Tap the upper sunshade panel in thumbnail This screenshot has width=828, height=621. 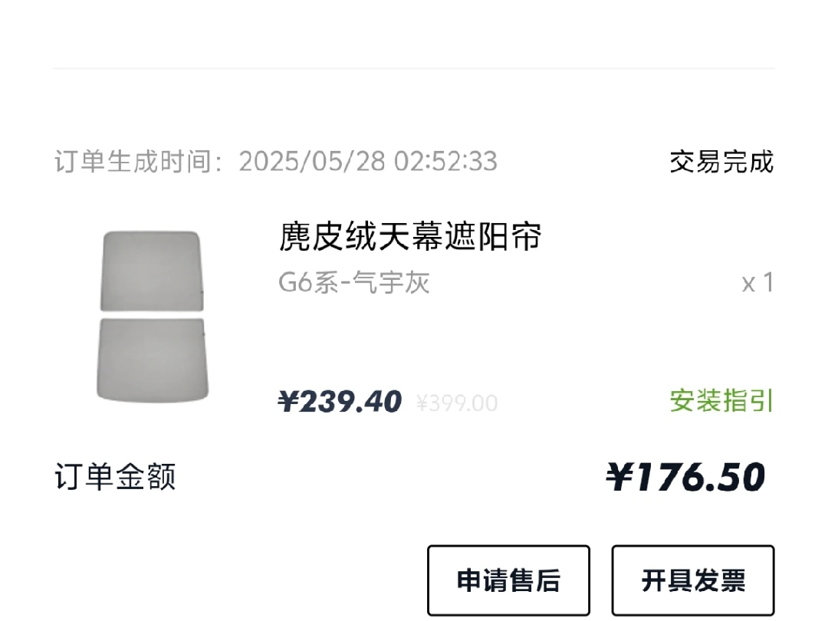coord(152,271)
